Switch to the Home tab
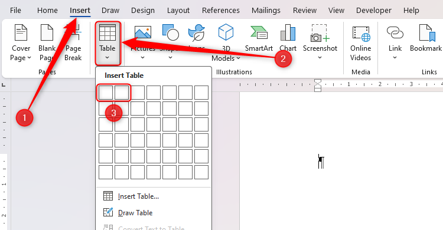This screenshot has width=443, height=230. [47, 11]
